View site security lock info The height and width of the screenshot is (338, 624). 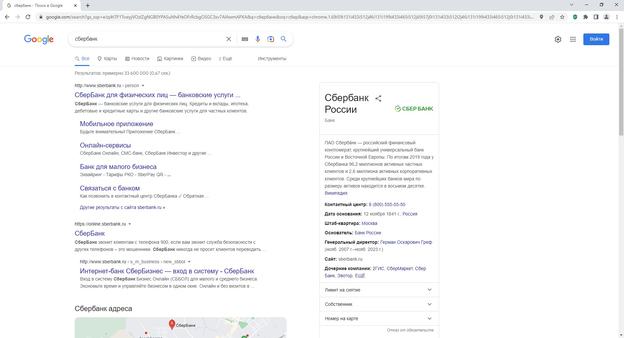[x=41, y=17]
